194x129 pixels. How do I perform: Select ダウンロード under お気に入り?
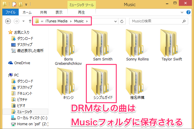[22, 39]
